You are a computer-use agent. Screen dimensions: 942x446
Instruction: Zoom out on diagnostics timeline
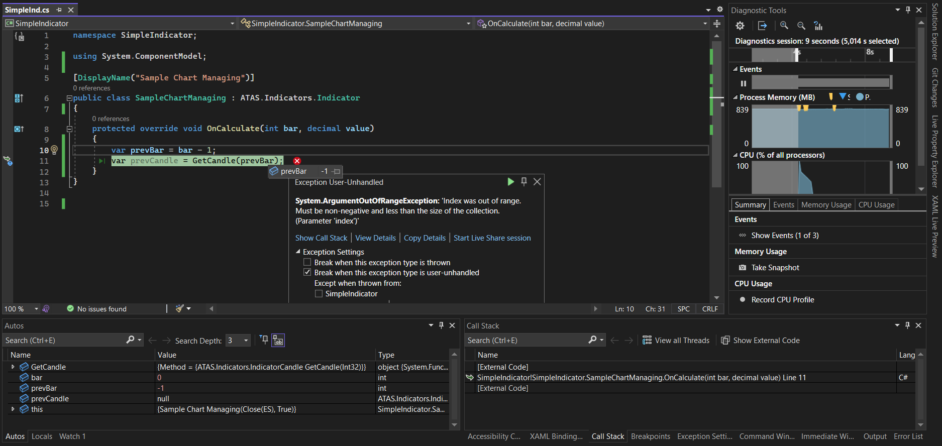[801, 26]
